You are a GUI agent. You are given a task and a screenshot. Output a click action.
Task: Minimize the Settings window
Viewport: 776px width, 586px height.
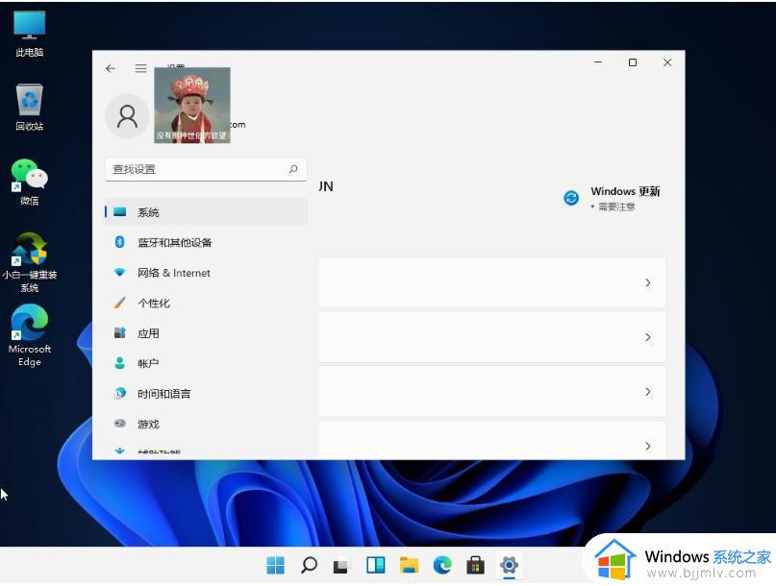coord(598,62)
